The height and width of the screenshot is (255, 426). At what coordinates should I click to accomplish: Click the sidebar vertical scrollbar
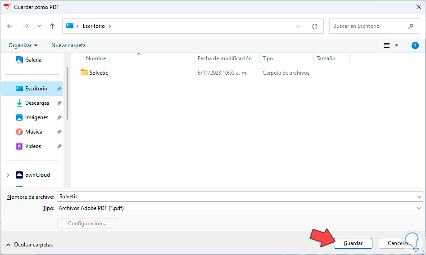click(x=67, y=93)
